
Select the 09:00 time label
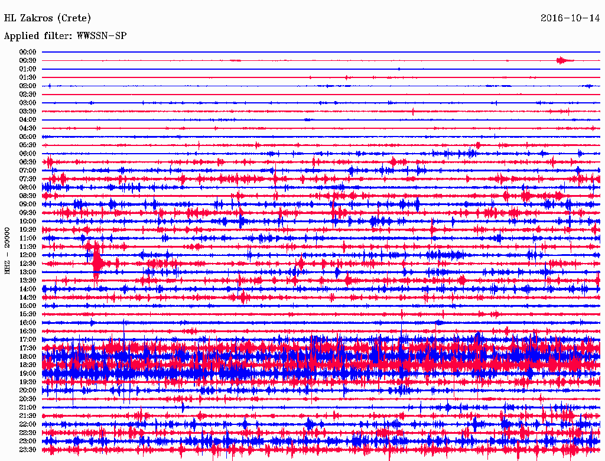(x=28, y=204)
